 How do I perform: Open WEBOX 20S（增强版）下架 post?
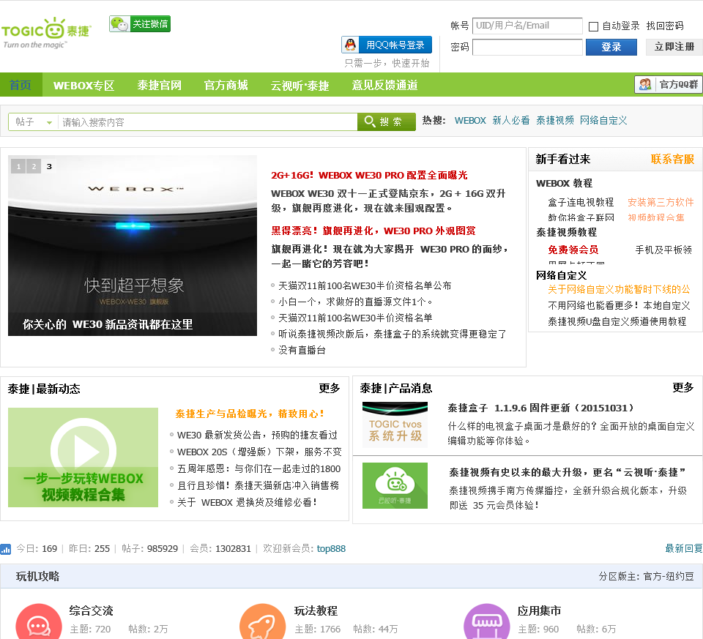coord(259,452)
